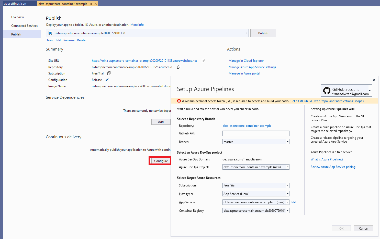Cancel the Setup Azure Pipelines dialog
Screen dimensions: 380x239
pos(363,229)
